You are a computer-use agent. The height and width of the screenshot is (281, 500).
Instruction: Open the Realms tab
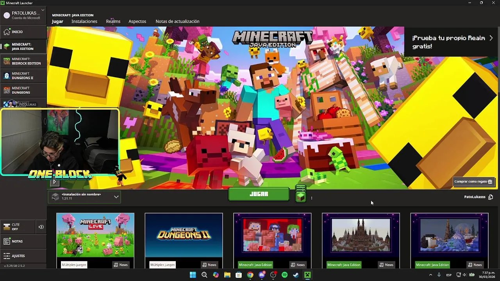pyautogui.click(x=113, y=21)
